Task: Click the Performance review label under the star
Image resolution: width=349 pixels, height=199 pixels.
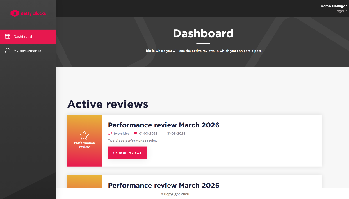Action: 84,145
